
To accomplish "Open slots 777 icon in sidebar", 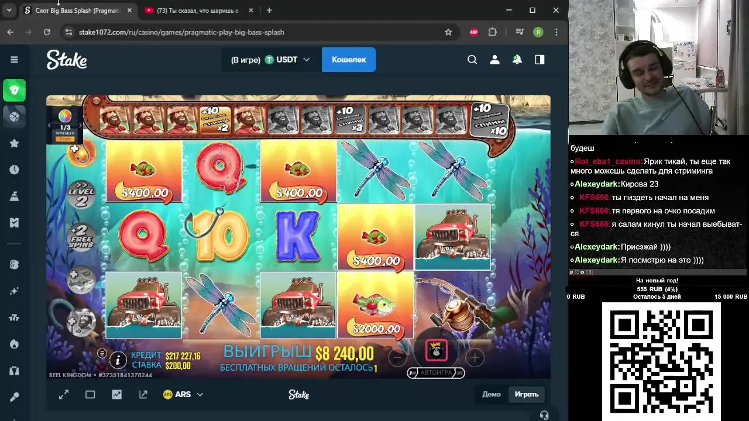I will [14, 318].
